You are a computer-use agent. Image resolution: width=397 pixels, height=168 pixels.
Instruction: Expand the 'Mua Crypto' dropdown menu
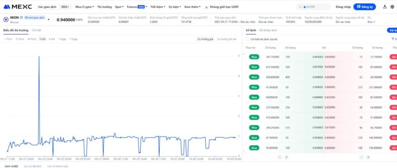(x=85, y=7)
